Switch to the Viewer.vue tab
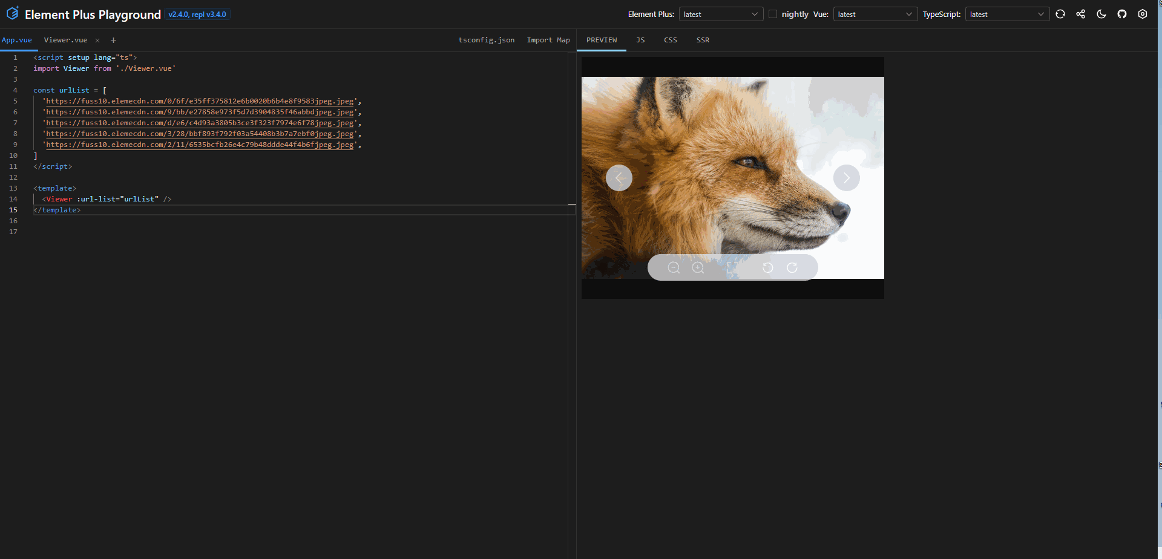Viewport: 1162px width, 559px height. coord(65,40)
